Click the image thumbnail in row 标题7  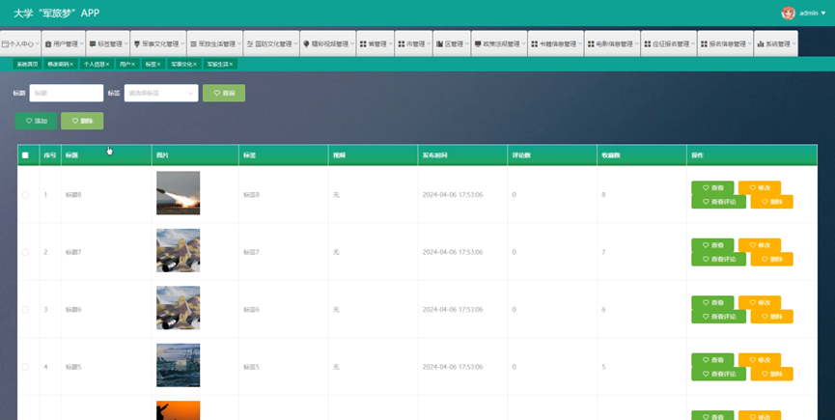178,250
